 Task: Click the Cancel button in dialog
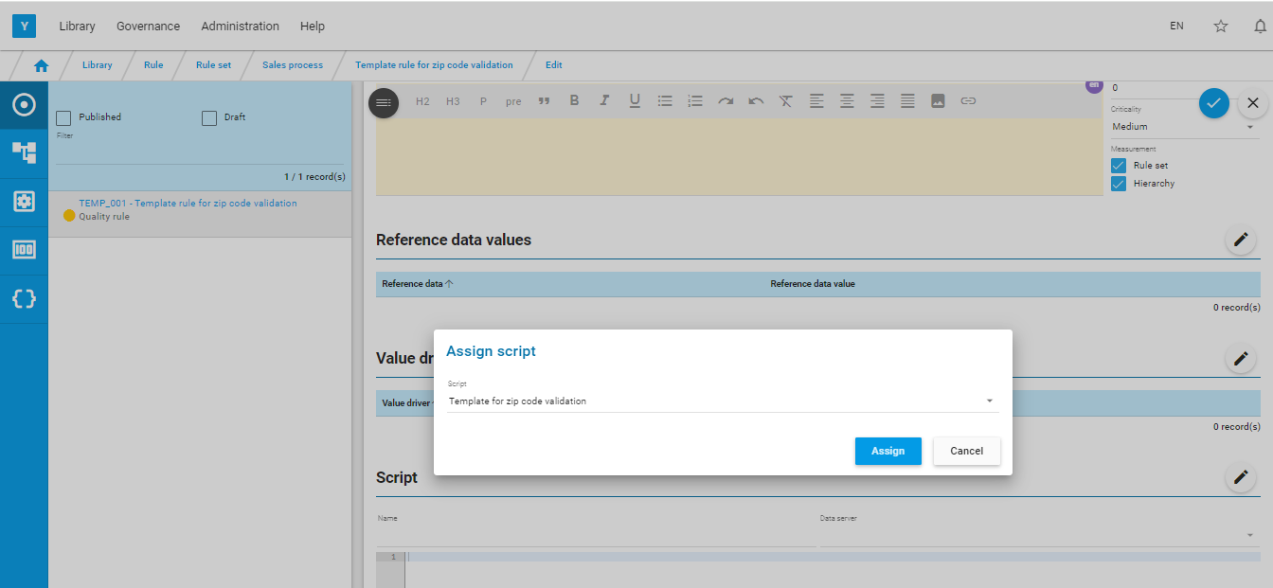point(967,451)
